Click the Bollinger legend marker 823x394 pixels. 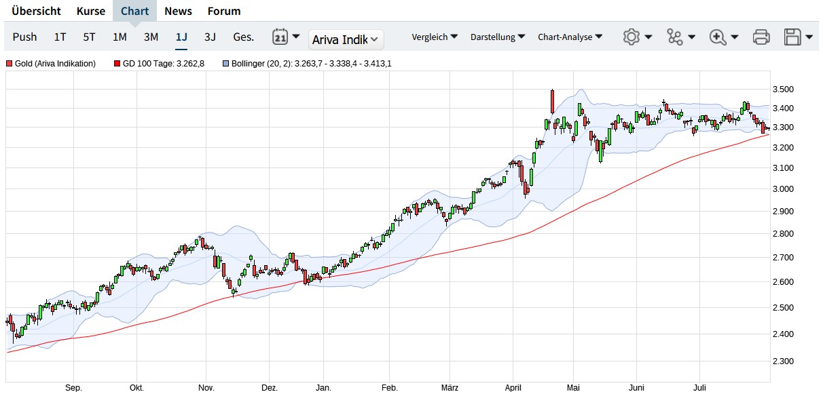click(x=227, y=64)
